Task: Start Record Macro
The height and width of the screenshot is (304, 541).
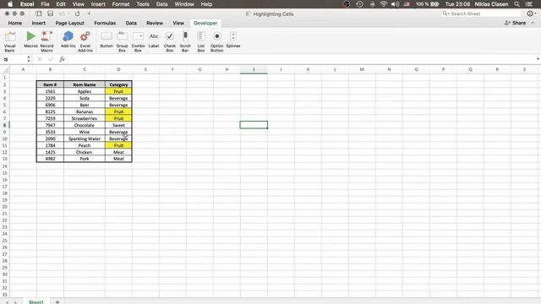Action: coord(47,41)
